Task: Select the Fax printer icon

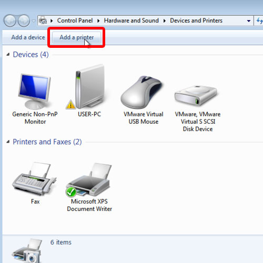Action: [x=34, y=178]
